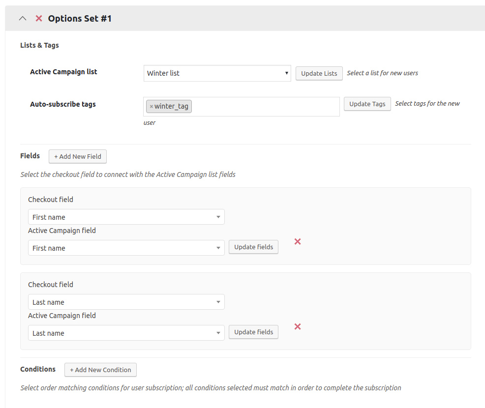This screenshot has height=408, width=485.
Task: Remove the winter_tag tag
Action: click(x=151, y=106)
